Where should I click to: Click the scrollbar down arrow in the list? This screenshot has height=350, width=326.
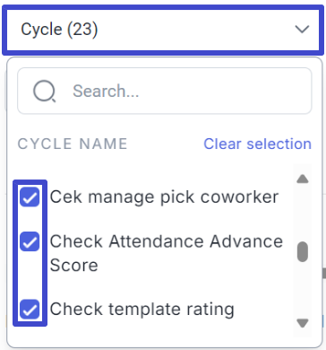303,323
